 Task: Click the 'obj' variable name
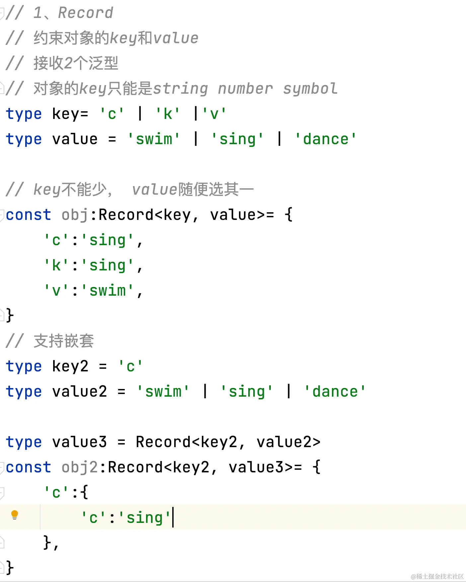(75, 215)
